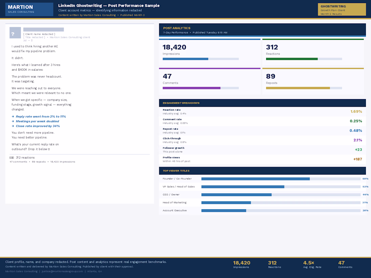This screenshot has height=278, width=371.
Task: Click the purple Comments progress bar
Action: pos(191,88)
